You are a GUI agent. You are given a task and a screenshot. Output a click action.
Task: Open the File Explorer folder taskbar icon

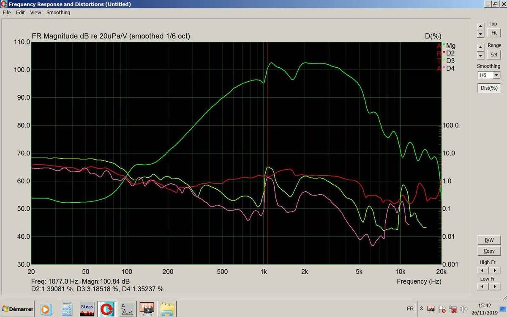[167, 309]
